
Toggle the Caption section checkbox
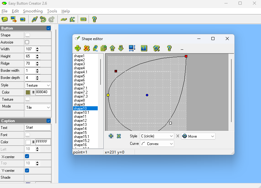click(x=48, y=121)
